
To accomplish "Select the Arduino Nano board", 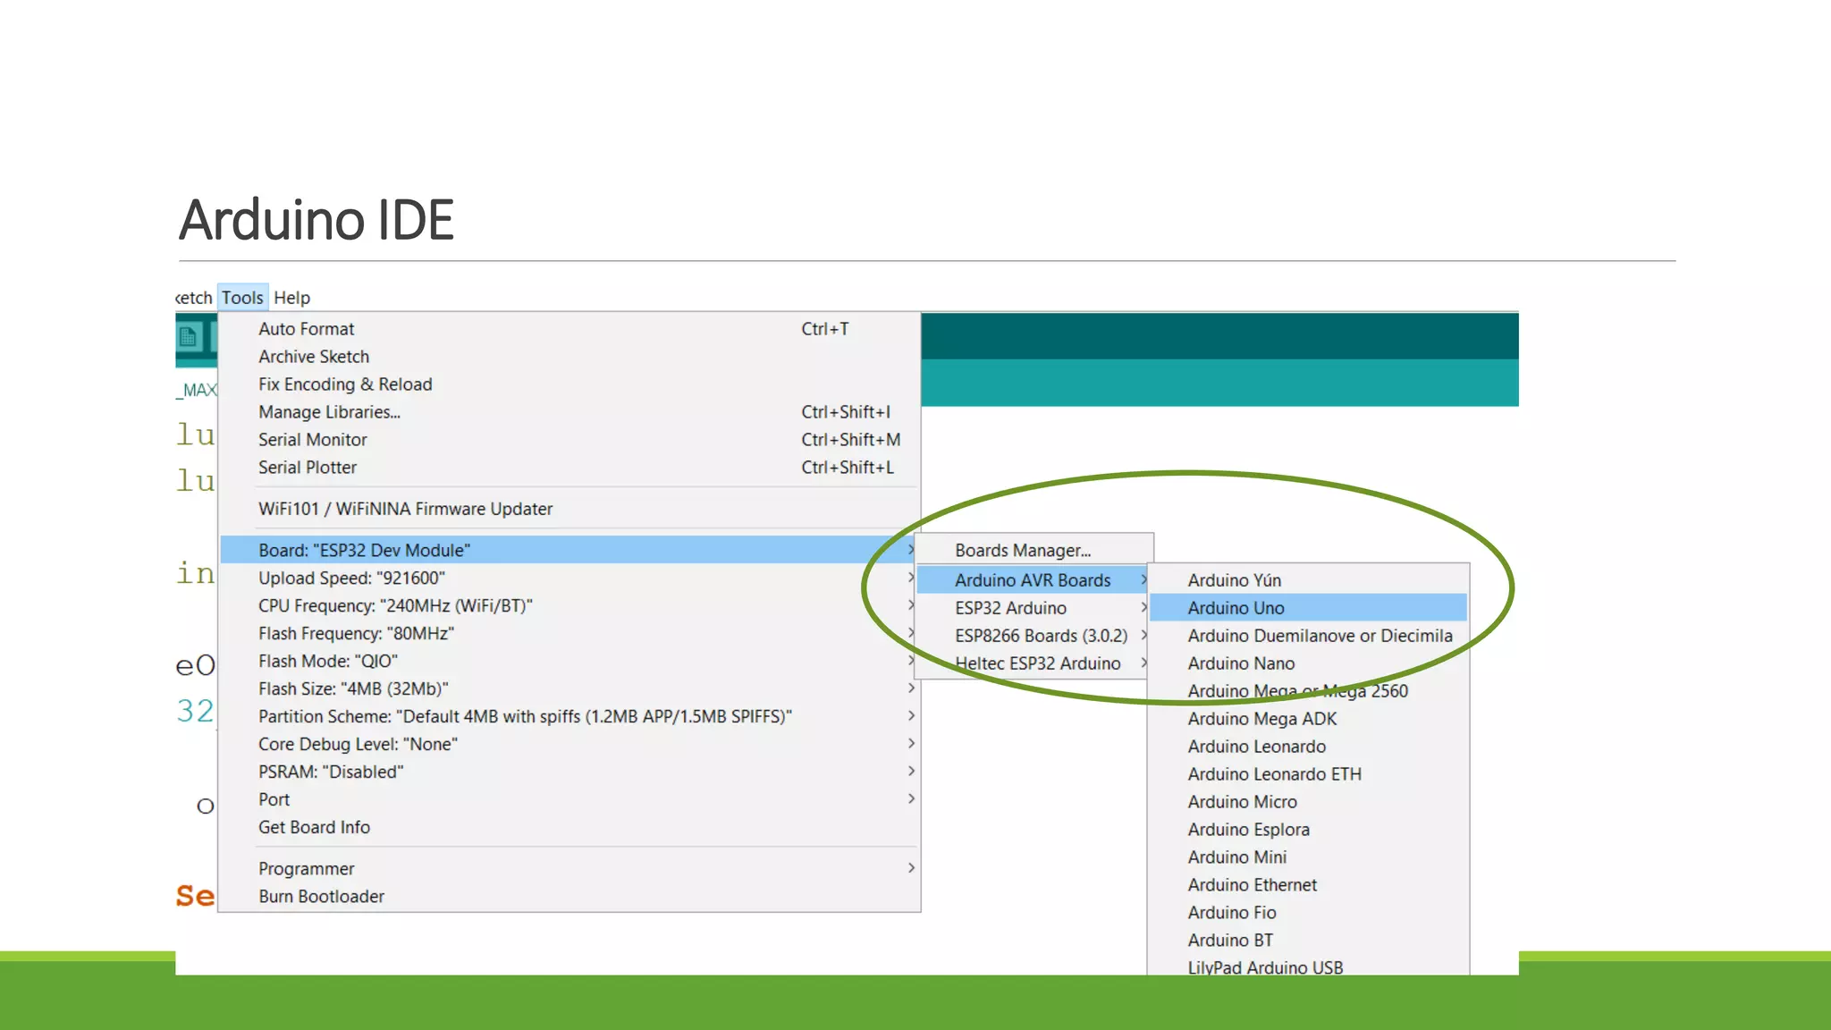I will (1308, 663).
